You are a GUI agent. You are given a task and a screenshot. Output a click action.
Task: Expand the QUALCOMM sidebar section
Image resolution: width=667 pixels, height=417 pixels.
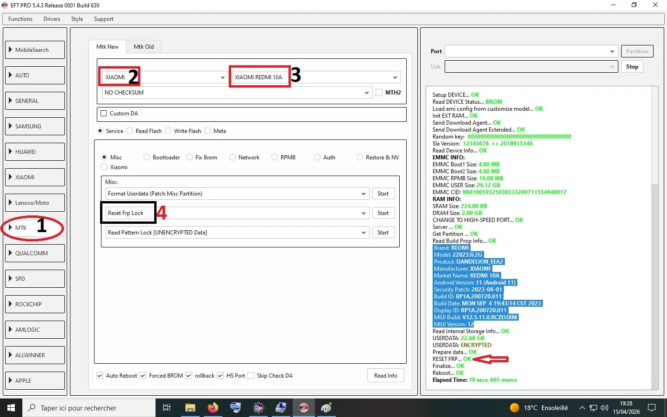coord(35,253)
